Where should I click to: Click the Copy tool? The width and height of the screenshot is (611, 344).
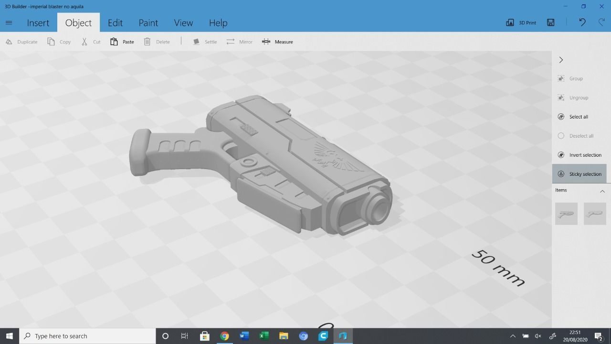click(x=59, y=42)
